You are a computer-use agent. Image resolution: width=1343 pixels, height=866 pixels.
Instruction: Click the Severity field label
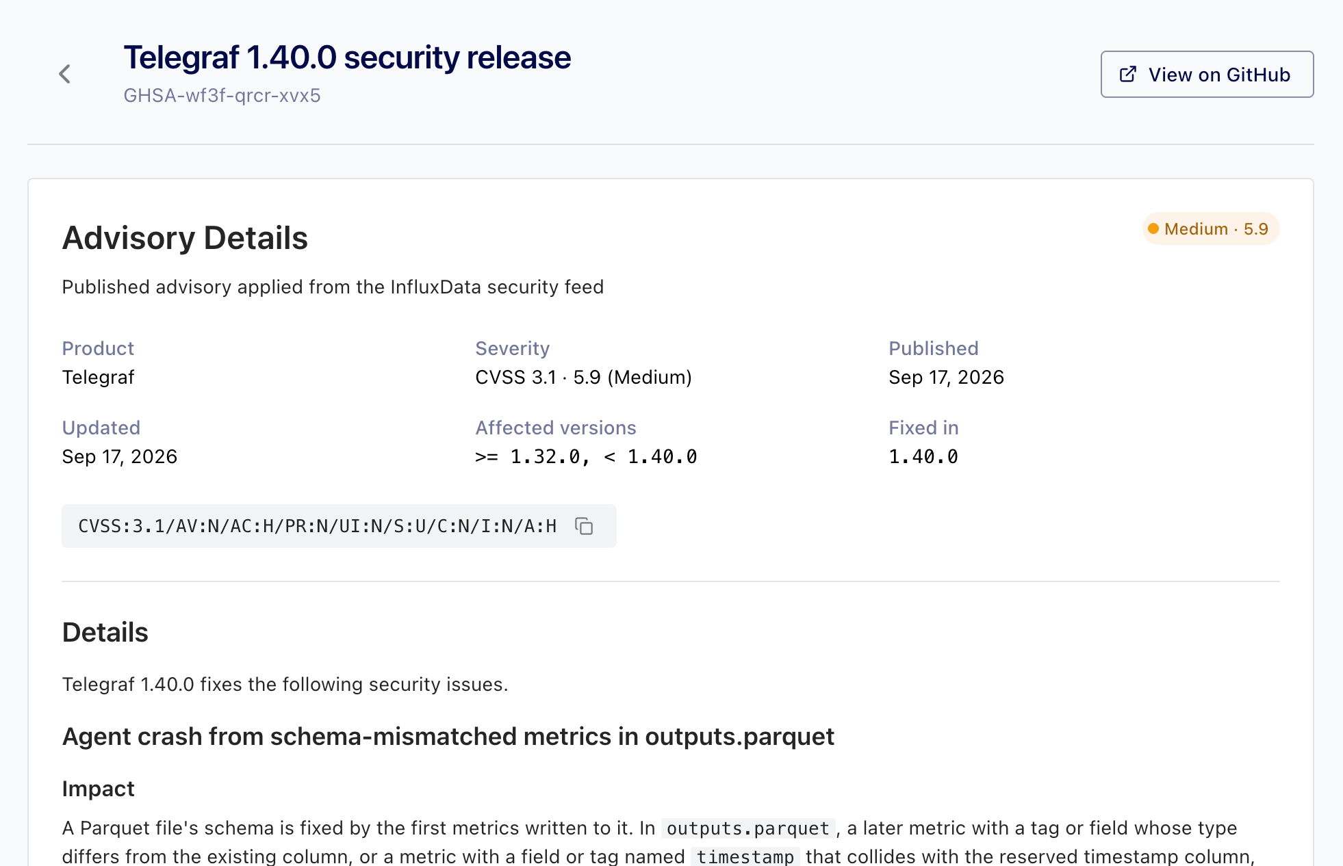(x=512, y=348)
